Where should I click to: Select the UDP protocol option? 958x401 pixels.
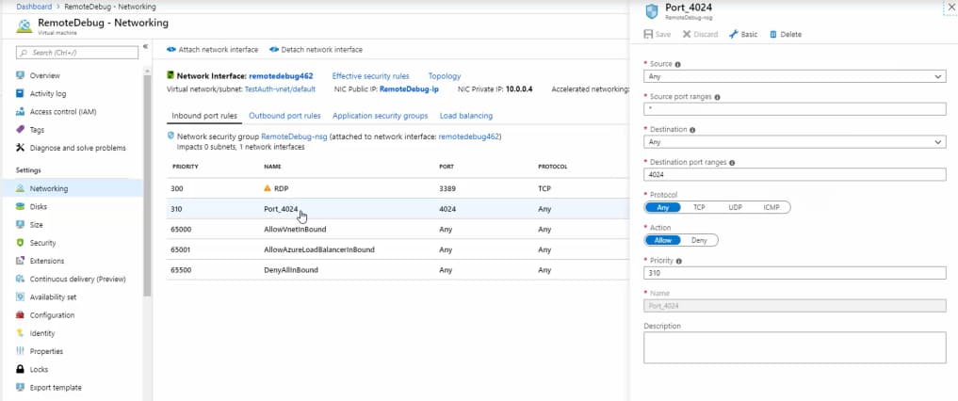click(735, 207)
